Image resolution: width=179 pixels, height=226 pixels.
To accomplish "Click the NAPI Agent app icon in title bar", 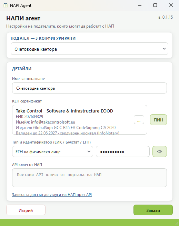I will coord(6,5).
